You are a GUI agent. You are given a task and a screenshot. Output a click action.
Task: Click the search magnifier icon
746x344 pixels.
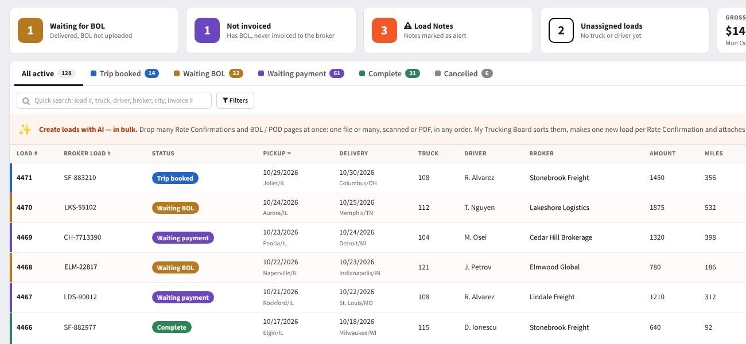click(26, 101)
